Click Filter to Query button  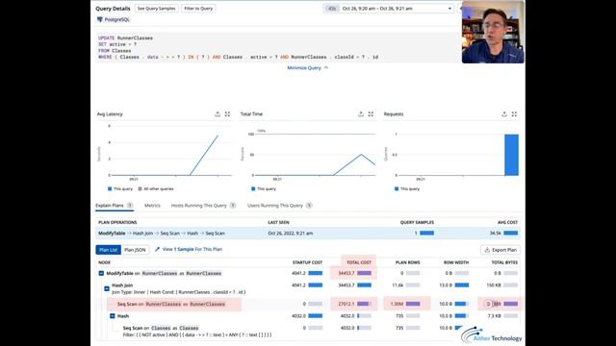click(x=198, y=9)
